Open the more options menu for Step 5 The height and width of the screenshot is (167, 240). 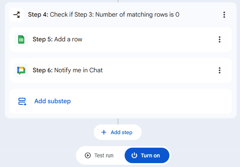point(220,39)
